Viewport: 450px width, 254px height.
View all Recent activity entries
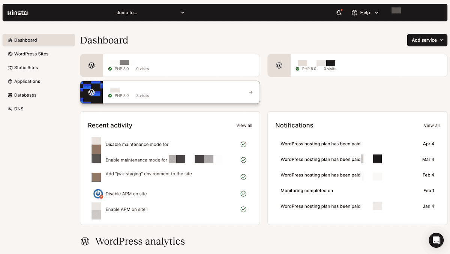244,125
